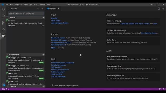This screenshot has height=93, width=166.
Task: Open Find and run all commands card
Action: click(133, 58)
